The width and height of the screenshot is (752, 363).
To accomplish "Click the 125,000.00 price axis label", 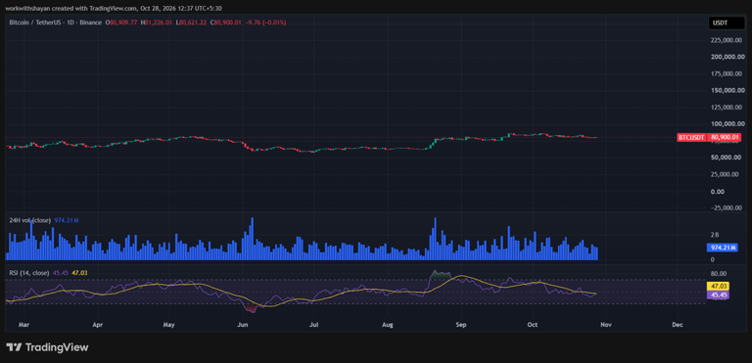I will (728, 108).
